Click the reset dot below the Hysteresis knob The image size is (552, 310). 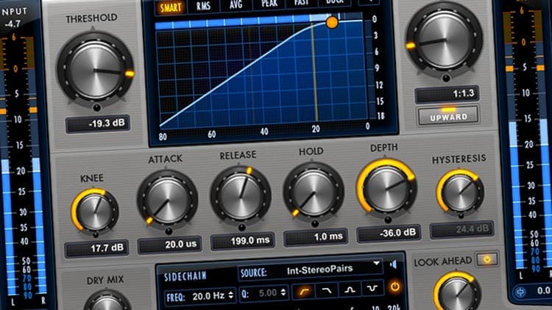(x=461, y=216)
